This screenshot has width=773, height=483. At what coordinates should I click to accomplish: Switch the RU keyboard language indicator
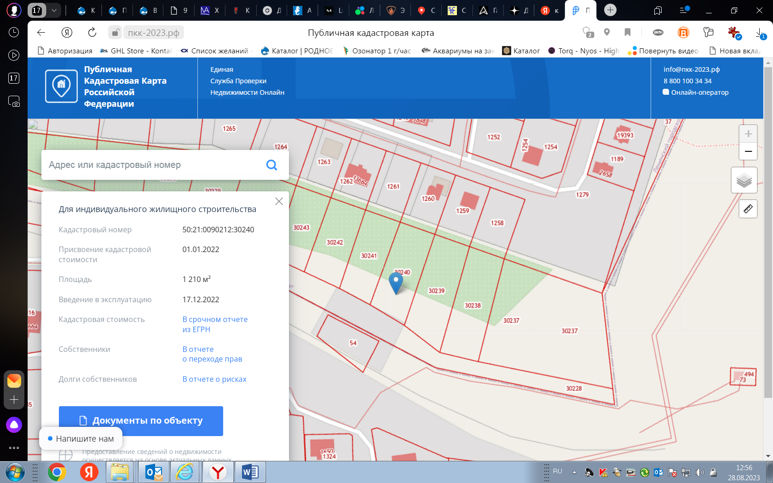[558, 471]
